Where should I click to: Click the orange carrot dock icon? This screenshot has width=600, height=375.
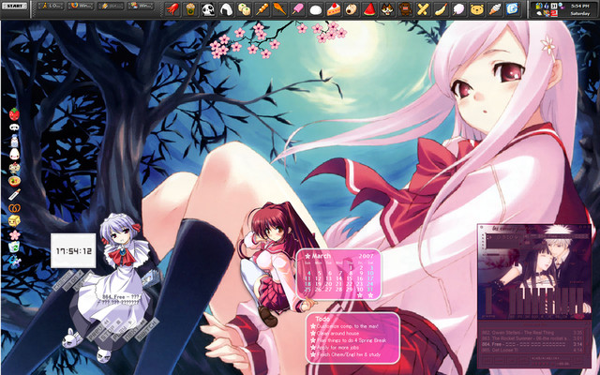279,8
